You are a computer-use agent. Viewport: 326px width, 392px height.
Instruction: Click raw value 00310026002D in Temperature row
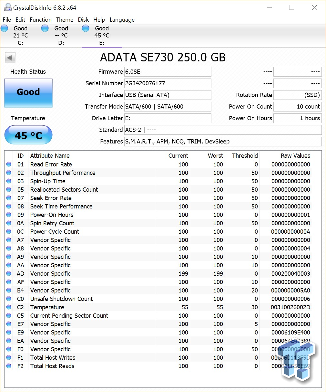pos(290,307)
